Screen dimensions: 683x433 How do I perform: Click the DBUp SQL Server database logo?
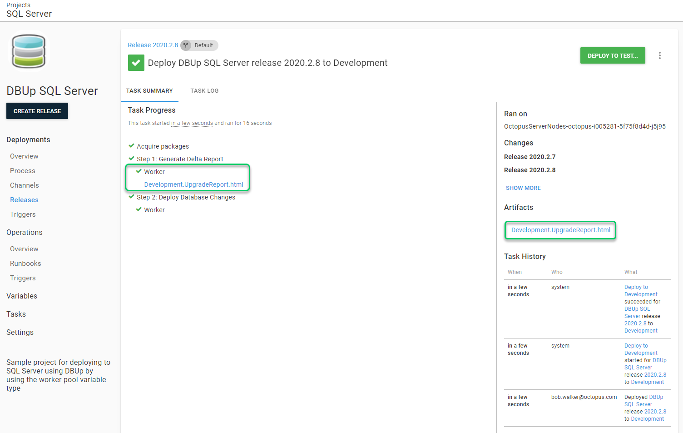click(29, 51)
